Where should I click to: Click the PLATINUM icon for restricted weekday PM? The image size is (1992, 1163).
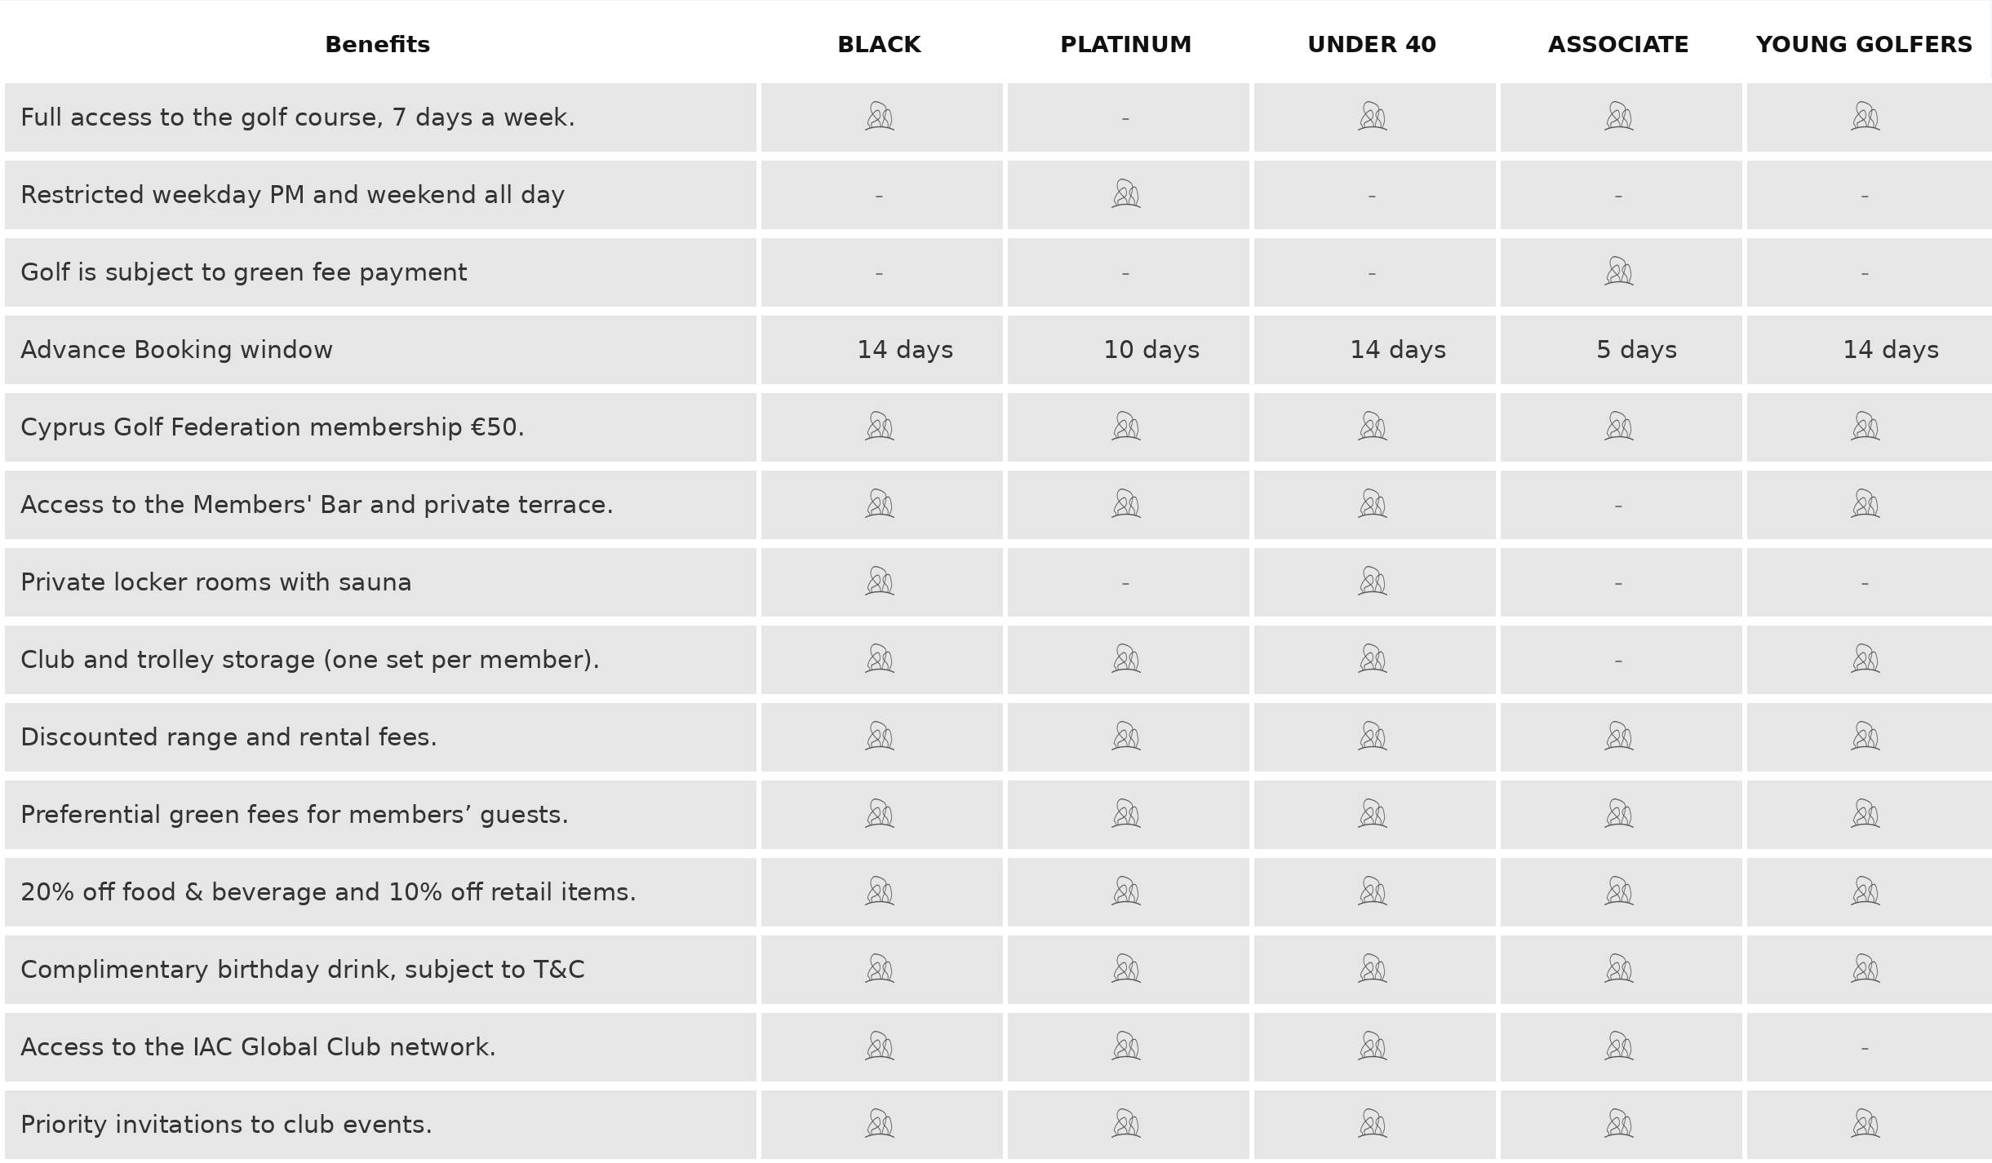pyautogui.click(x=1126, y=194)
